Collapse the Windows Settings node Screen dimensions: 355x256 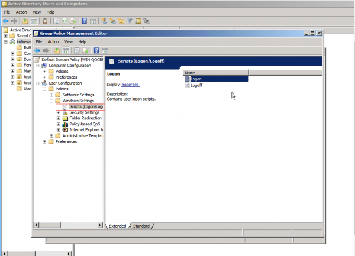point(51,101)
